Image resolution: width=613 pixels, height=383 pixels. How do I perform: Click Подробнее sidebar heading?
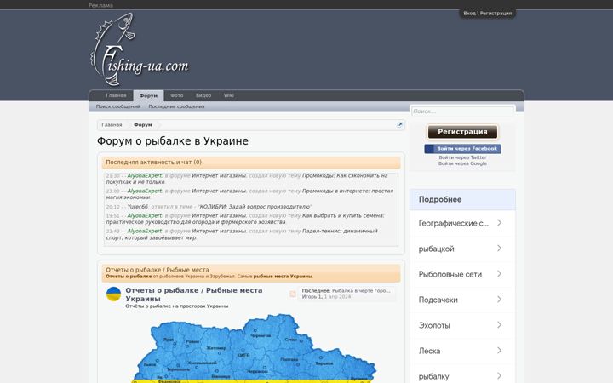440,199
